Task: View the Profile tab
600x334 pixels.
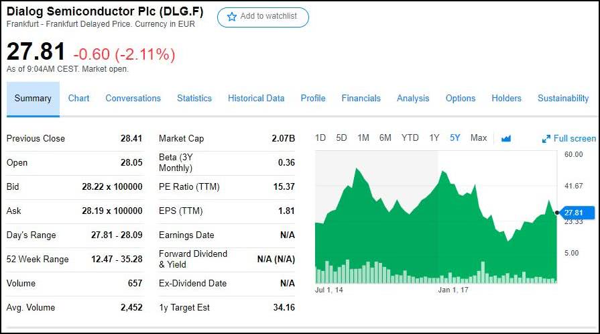Action: [313, 99]
